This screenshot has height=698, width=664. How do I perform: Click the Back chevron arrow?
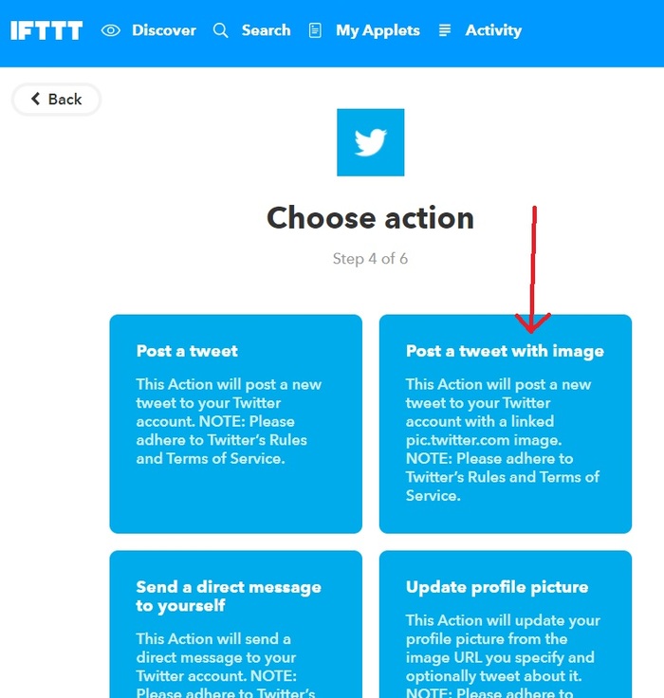click(x=36, y=99)
